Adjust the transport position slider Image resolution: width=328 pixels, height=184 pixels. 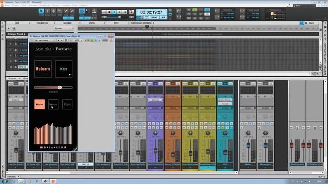(119, 17)
